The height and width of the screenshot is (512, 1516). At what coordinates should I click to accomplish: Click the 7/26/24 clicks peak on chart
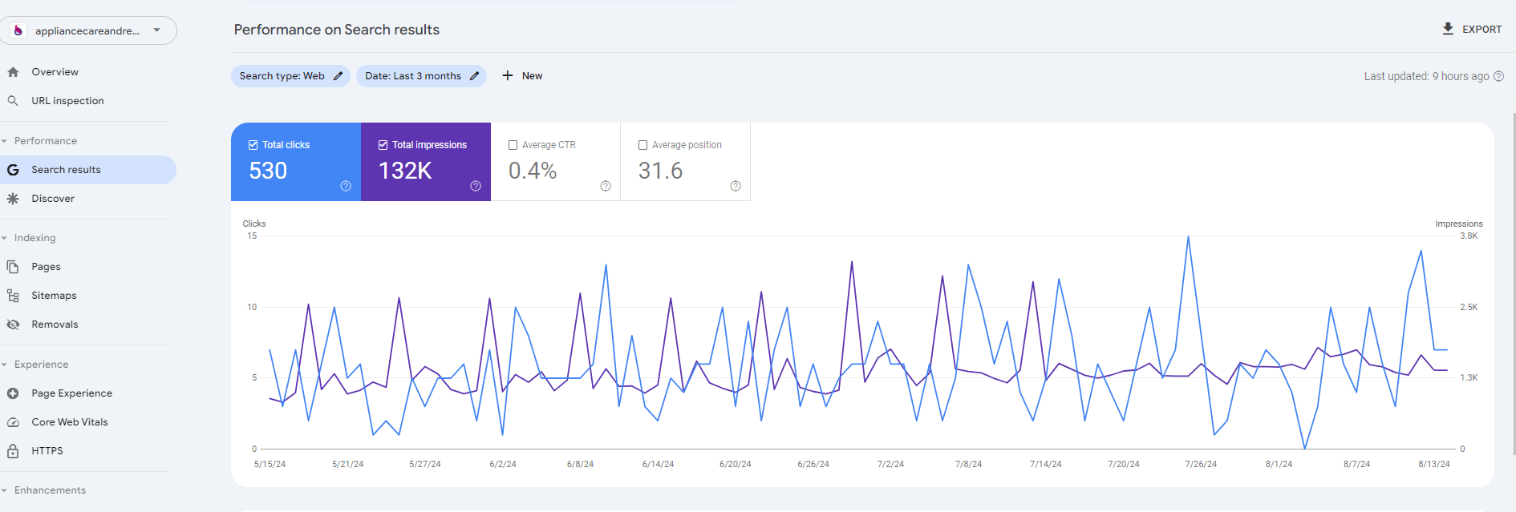pos(1188,236)
